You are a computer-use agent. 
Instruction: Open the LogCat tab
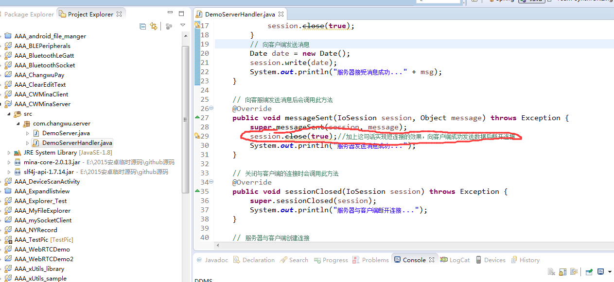tap(455, 260)
